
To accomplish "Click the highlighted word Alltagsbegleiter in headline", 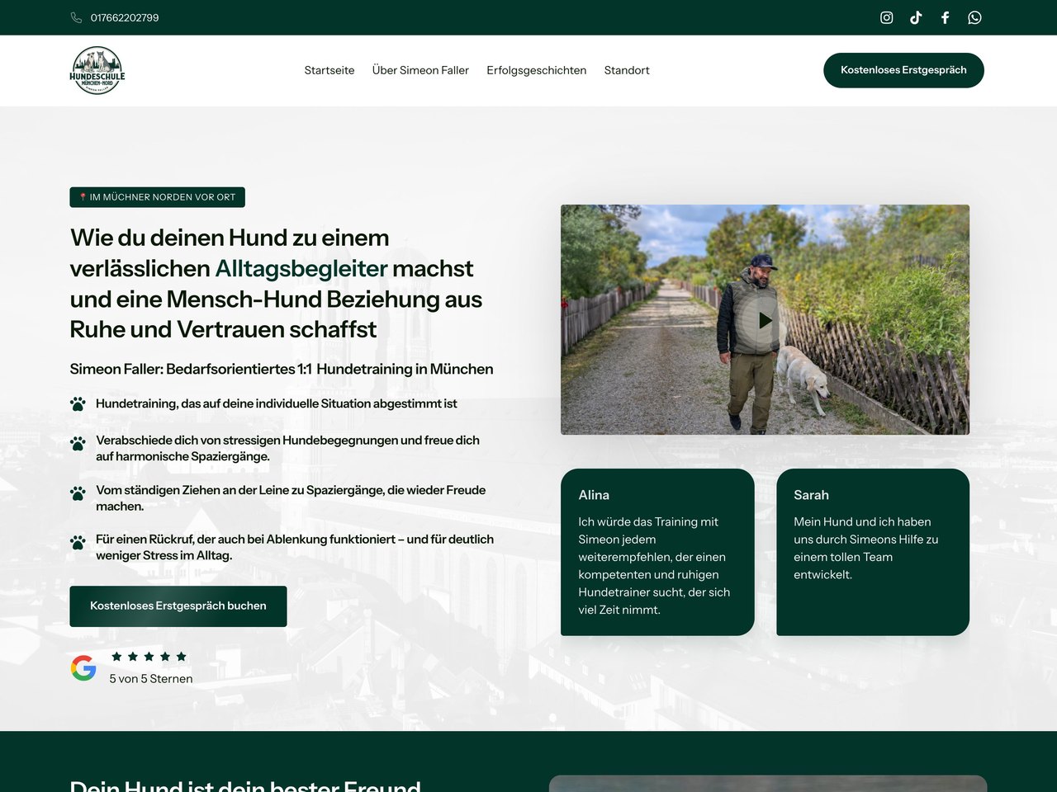I will click(301, 268).
